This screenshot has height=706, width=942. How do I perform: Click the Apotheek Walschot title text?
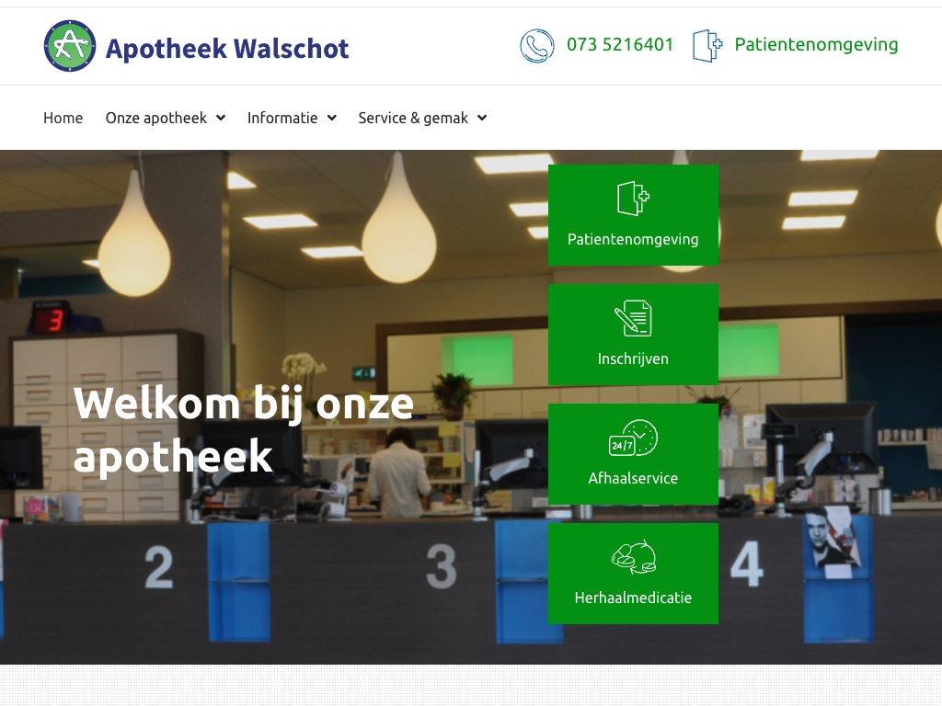(x=227, y=49)
